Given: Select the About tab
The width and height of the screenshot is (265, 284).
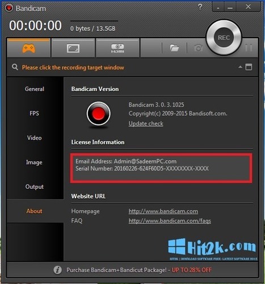Looking at the screenshot, I should click(34, 211).
